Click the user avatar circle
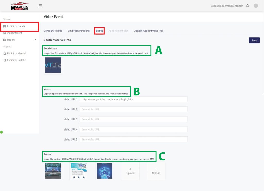Image resolution: width=264 pixels, height=191 pixels. pos(256,6)
